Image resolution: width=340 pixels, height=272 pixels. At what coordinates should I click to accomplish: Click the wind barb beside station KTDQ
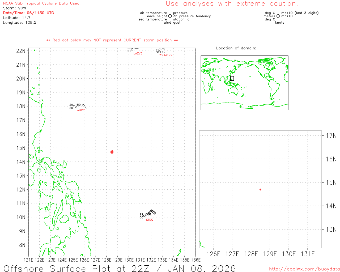point(151,212)
